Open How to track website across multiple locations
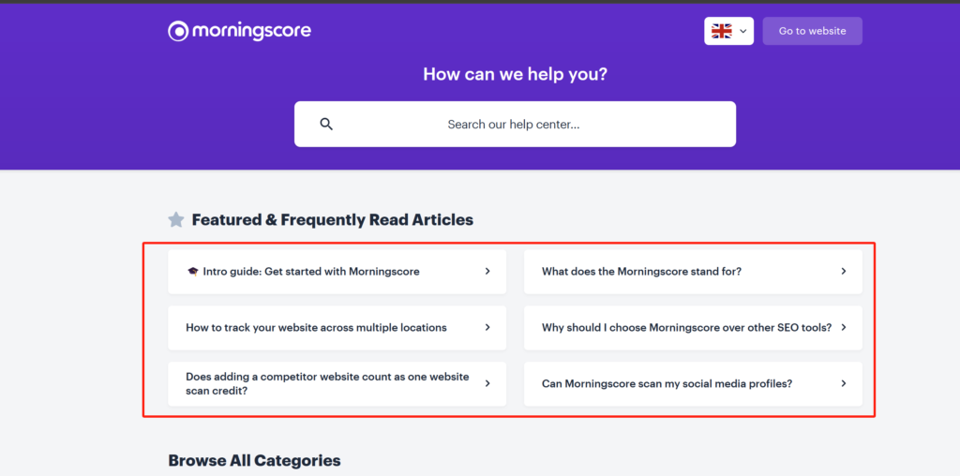 [x=337, y=328]
